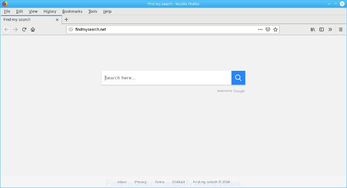Open the File menu
Screen dimensions: 347x188
click(7, 11)
